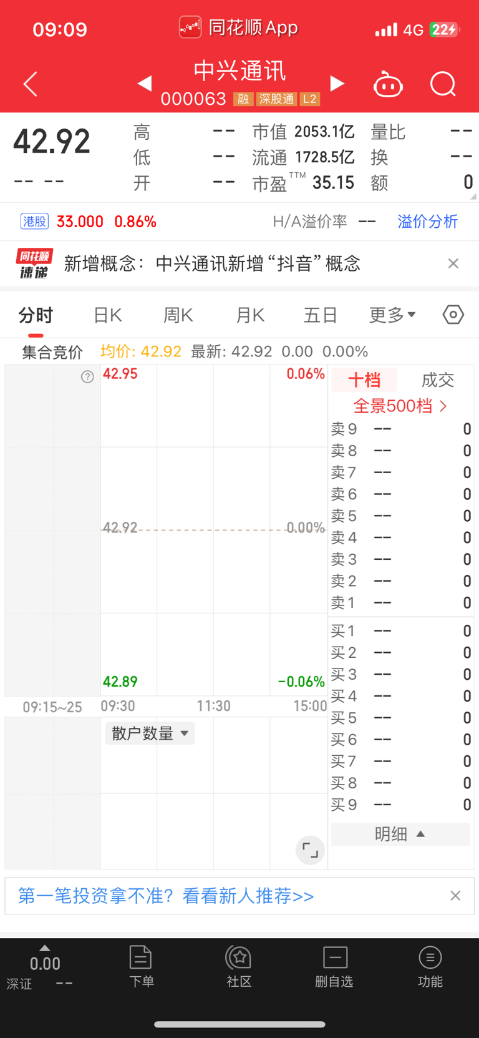Switch to 月K tab
479x1038 pixels.
250,315
